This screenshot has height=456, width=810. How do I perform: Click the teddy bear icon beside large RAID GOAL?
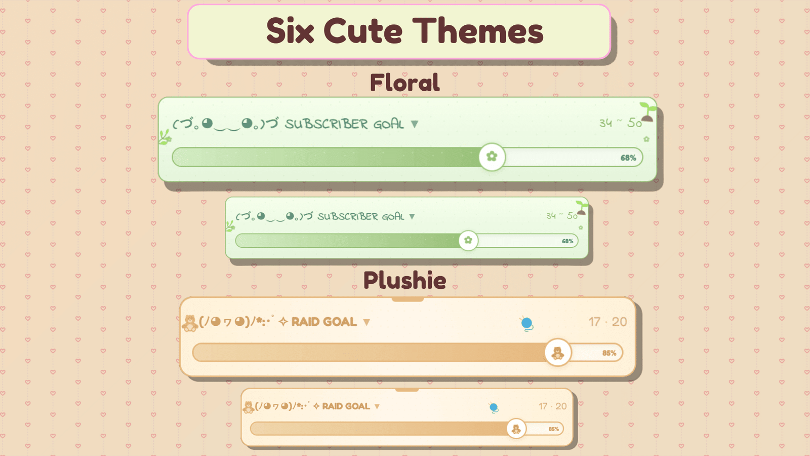(190, 323)
